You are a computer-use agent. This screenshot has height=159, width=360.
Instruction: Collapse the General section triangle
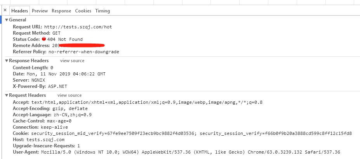(x=7, y=20)
